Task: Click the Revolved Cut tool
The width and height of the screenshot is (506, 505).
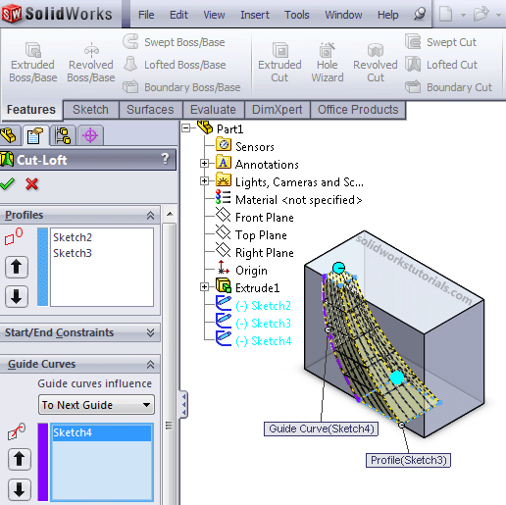Action: (376, 63)
